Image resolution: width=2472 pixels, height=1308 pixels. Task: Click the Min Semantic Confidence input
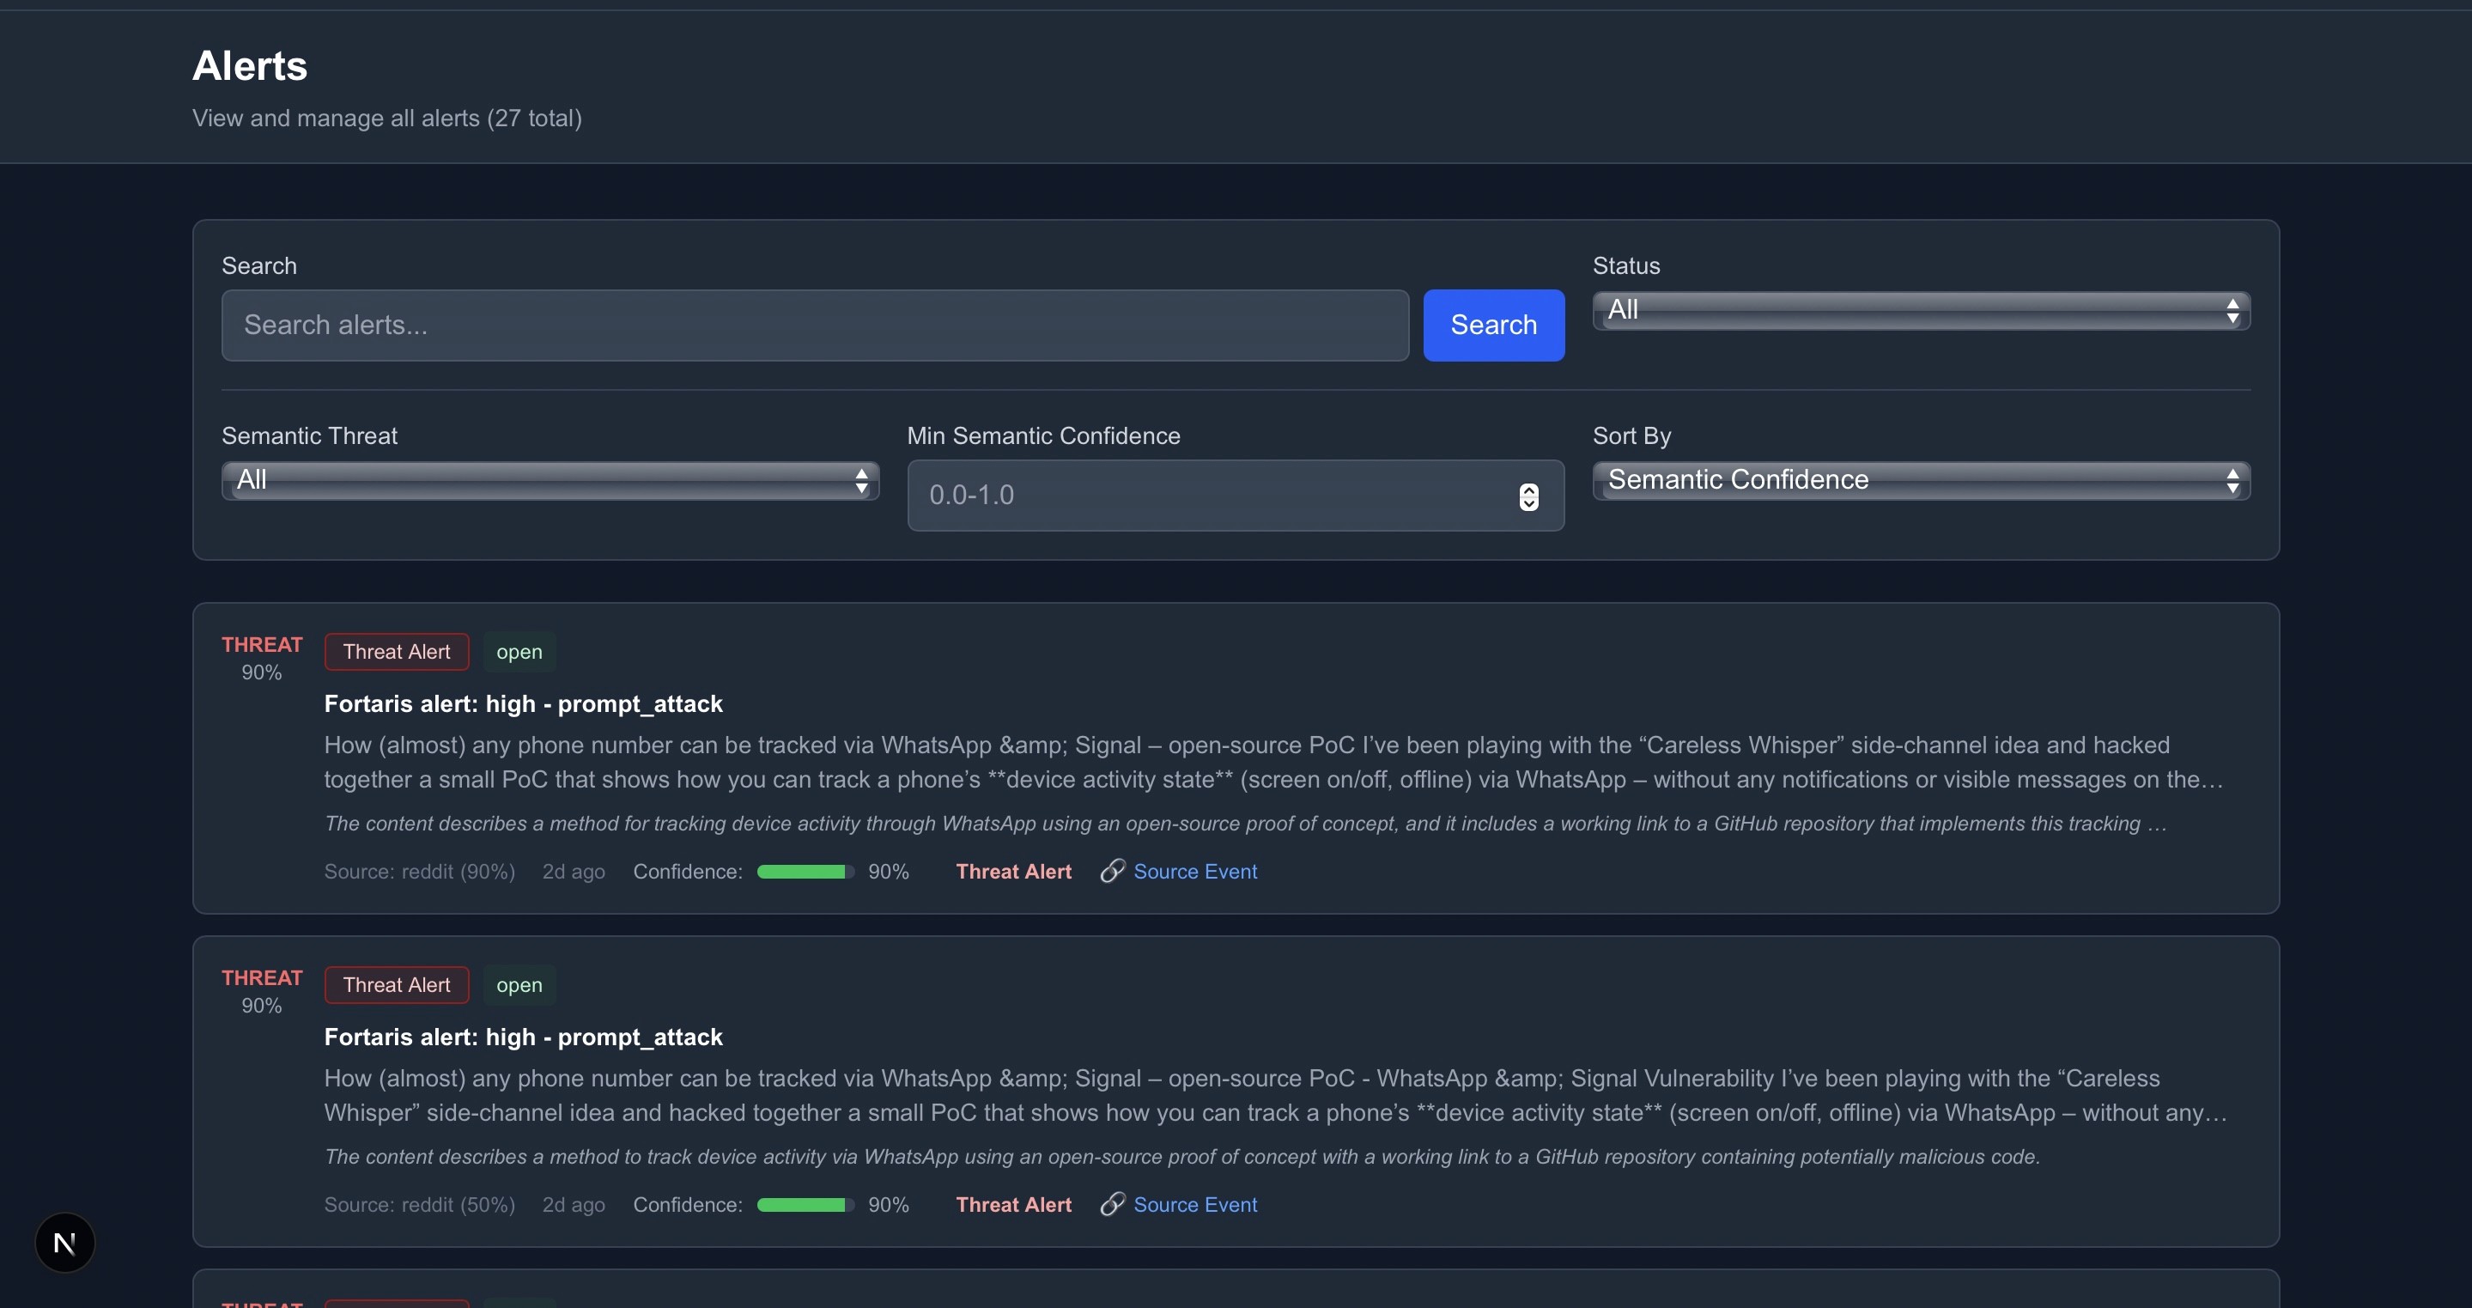tap(1209, 496)
